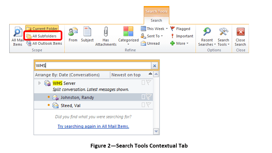Click the results list scroll up arrow
The image size is (272, 153).
[x=156, y=74]
